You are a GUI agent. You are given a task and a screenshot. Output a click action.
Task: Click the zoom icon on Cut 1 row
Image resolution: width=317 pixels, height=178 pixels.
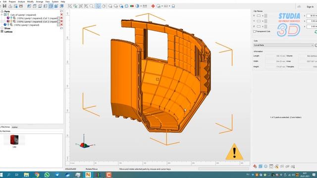click(14, 18)
